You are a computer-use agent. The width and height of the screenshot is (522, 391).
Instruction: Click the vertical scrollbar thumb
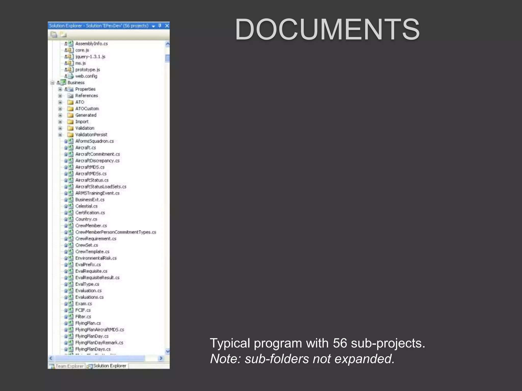[x=167, y=58]
